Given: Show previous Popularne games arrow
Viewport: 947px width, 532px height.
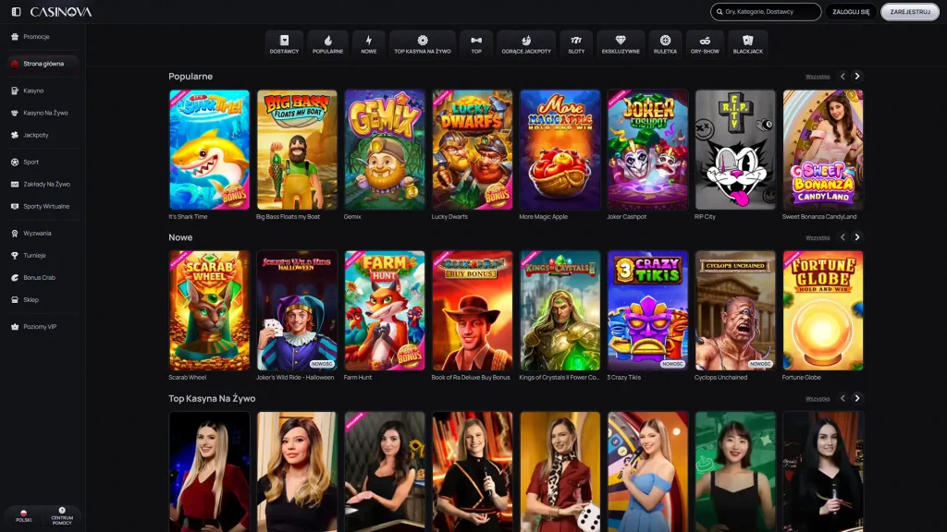Looking at the screenshot, I should click(x=842, y=77).
